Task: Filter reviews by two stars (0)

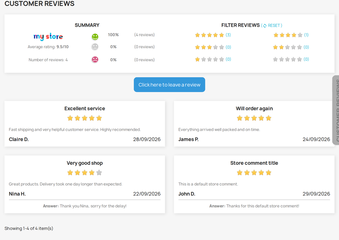Action: (x=291, y=47)
